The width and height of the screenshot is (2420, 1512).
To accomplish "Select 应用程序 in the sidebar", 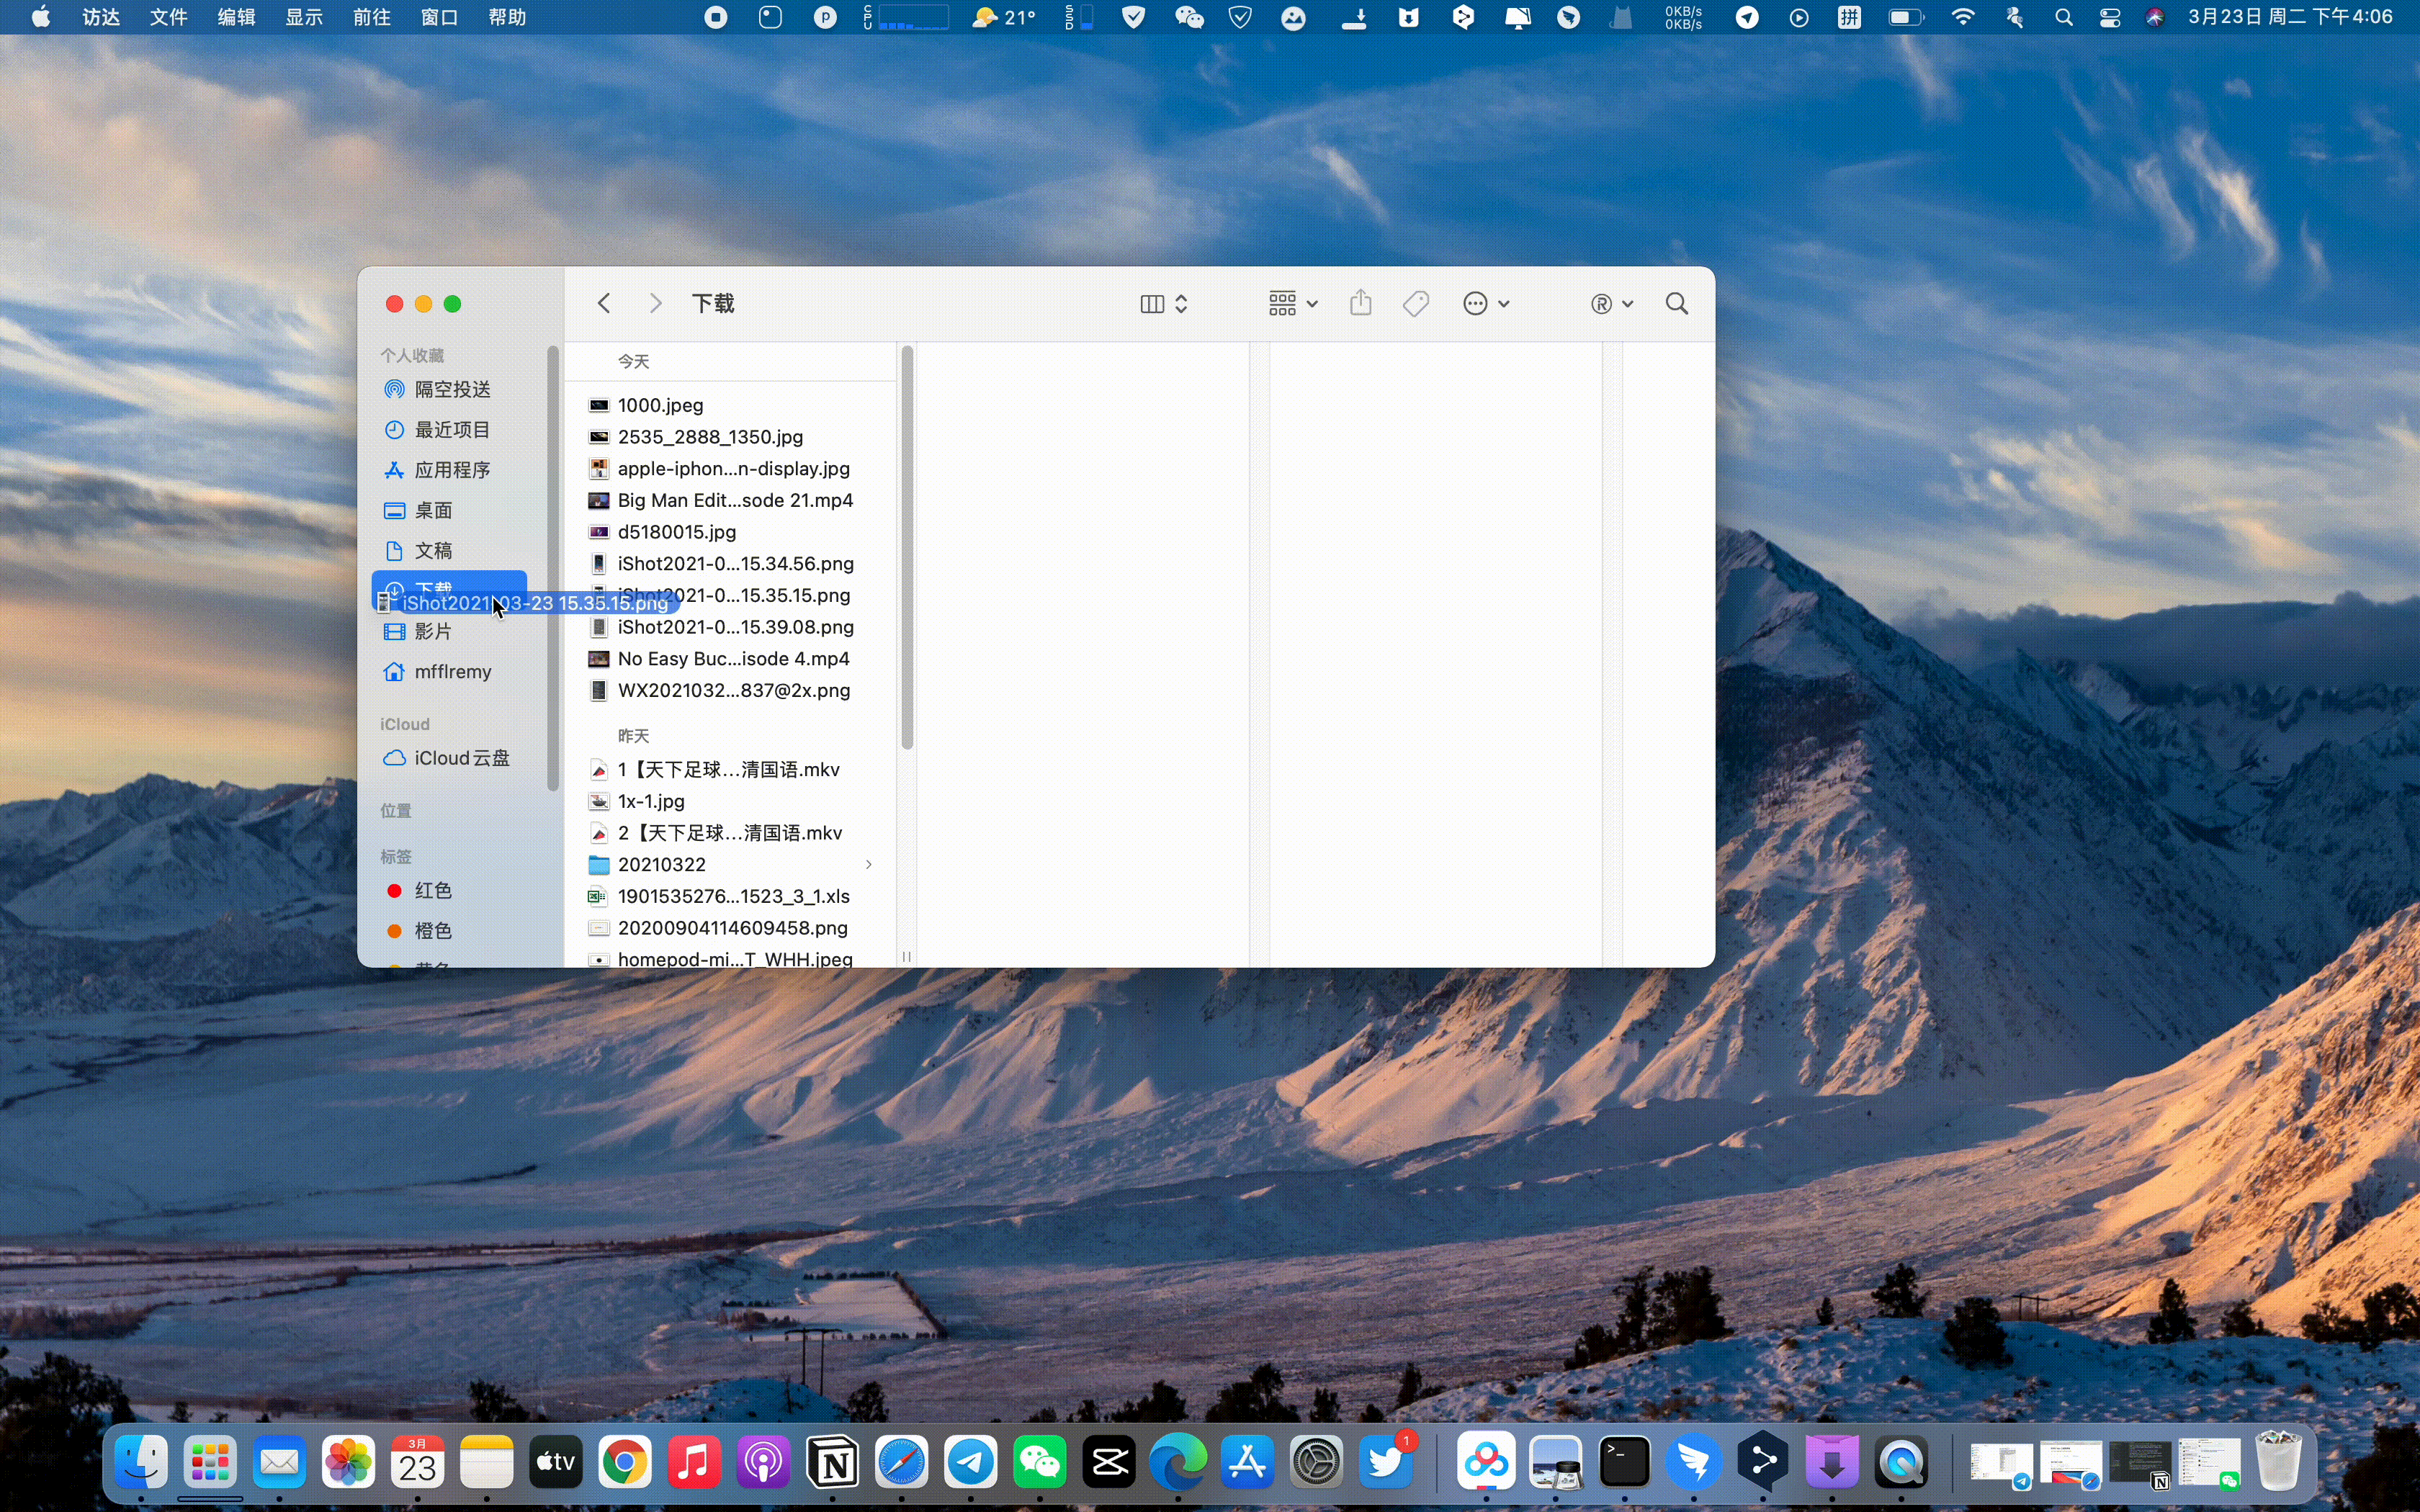I will (x=452, y=470).
